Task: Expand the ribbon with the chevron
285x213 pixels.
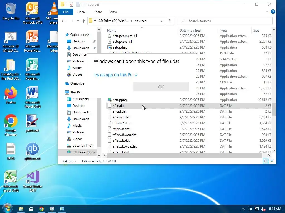Action: (x=267, y=12)
